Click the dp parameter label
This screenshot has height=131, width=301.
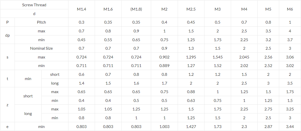[8, 35]
